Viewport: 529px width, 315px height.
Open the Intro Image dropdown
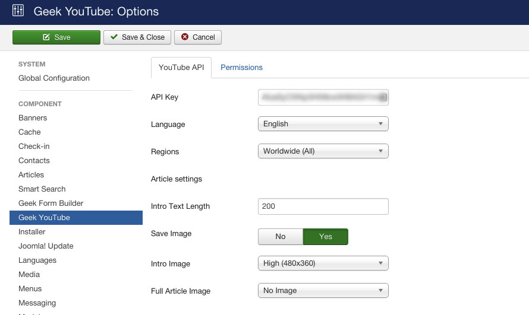pyautogui.click(x=323, y=263)
